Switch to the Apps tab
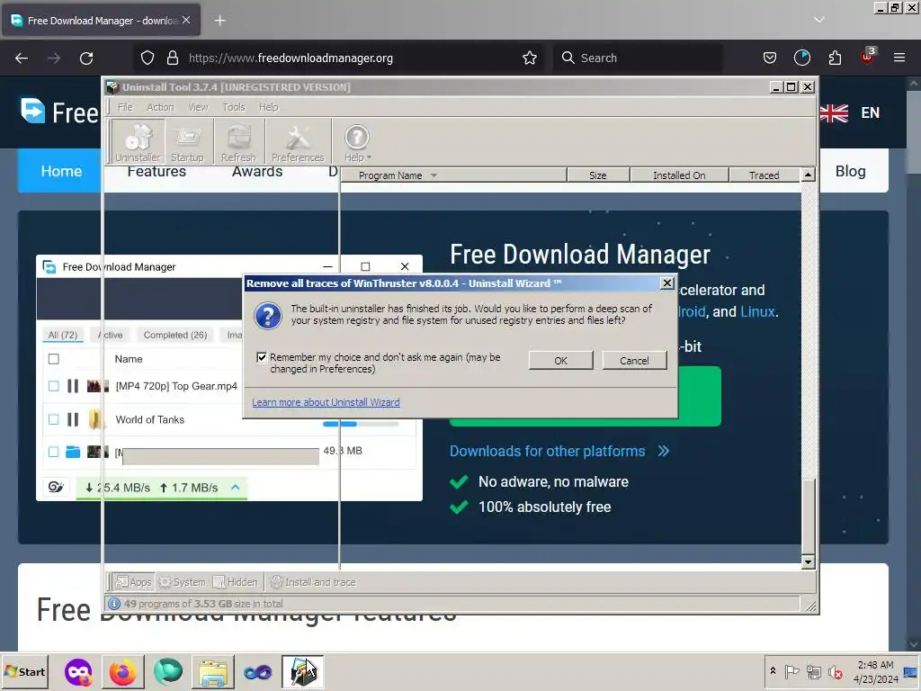Image resolution: width=921 pixels, height=691 pixels. 133,582
